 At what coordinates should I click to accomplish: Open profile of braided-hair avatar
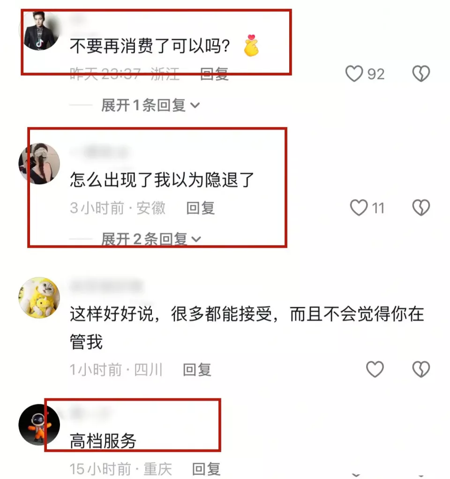(39, 164)
